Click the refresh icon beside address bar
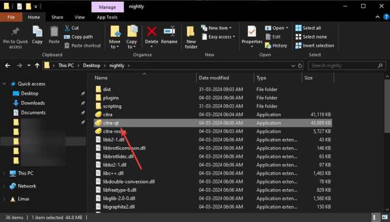The image size is (390, 222). coord(300,65)
